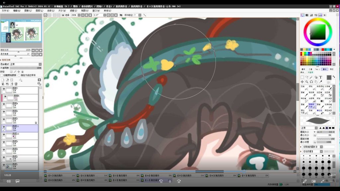This screenshot has height=191, width=340.
Task: Open the zoom percentage 200% dropdown
Action: (79, 15)
